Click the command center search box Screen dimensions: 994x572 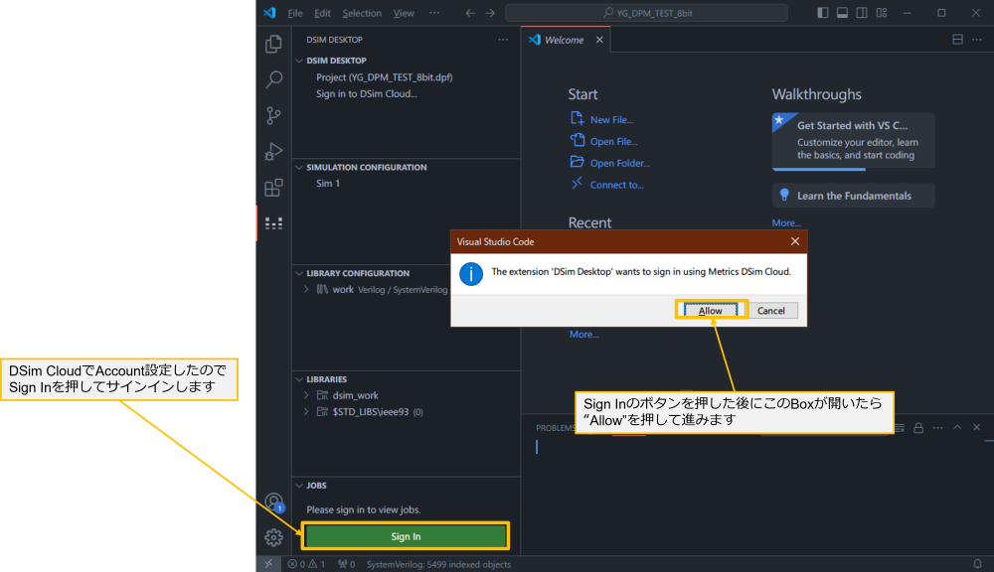647,13
